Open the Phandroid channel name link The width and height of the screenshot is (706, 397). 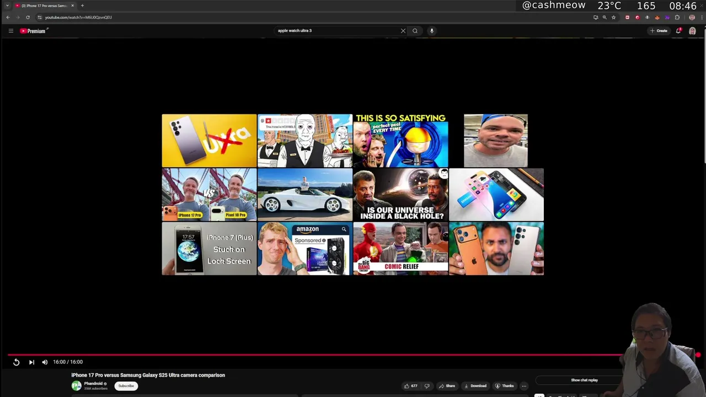point(93,384)
